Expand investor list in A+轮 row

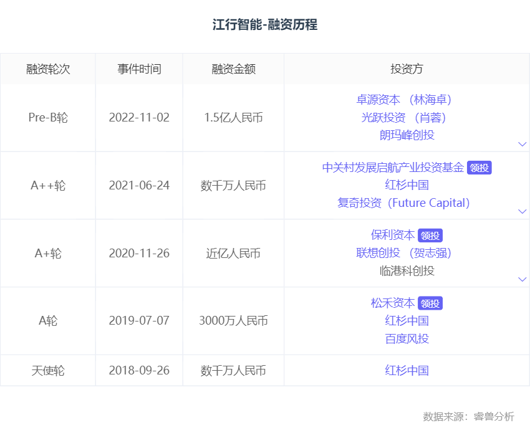[x=523, y=279]
